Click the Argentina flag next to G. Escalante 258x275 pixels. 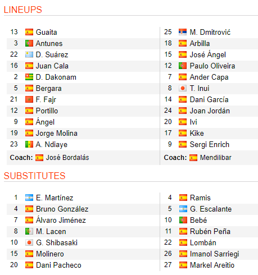[x=183, y=209]
